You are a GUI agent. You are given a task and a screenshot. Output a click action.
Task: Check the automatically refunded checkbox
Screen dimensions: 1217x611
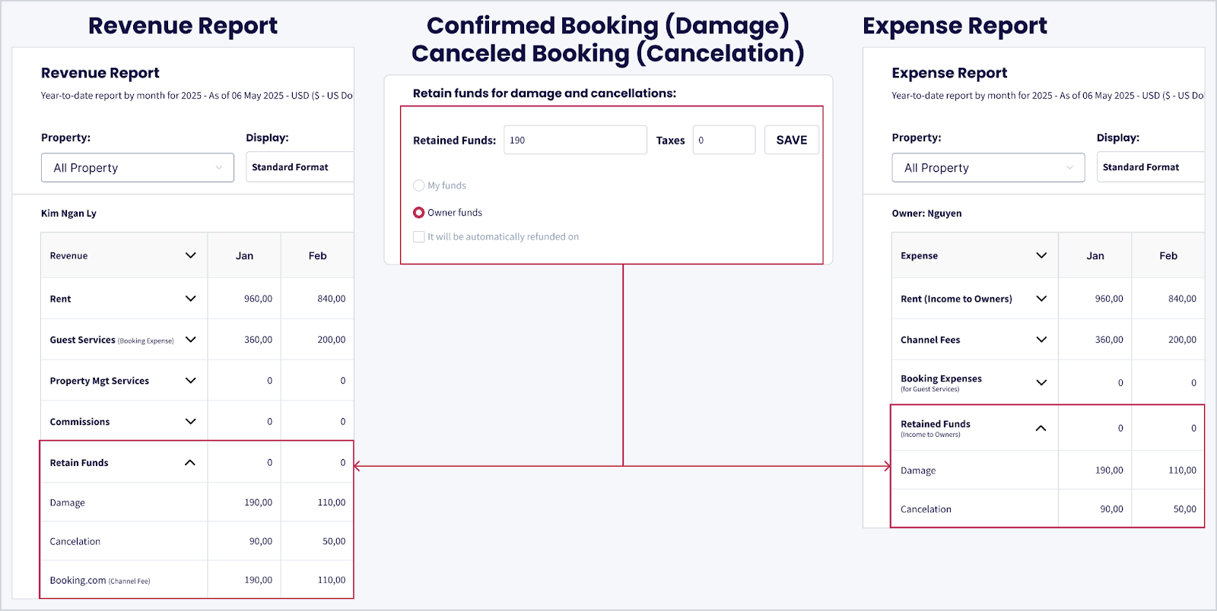[419, 237]
